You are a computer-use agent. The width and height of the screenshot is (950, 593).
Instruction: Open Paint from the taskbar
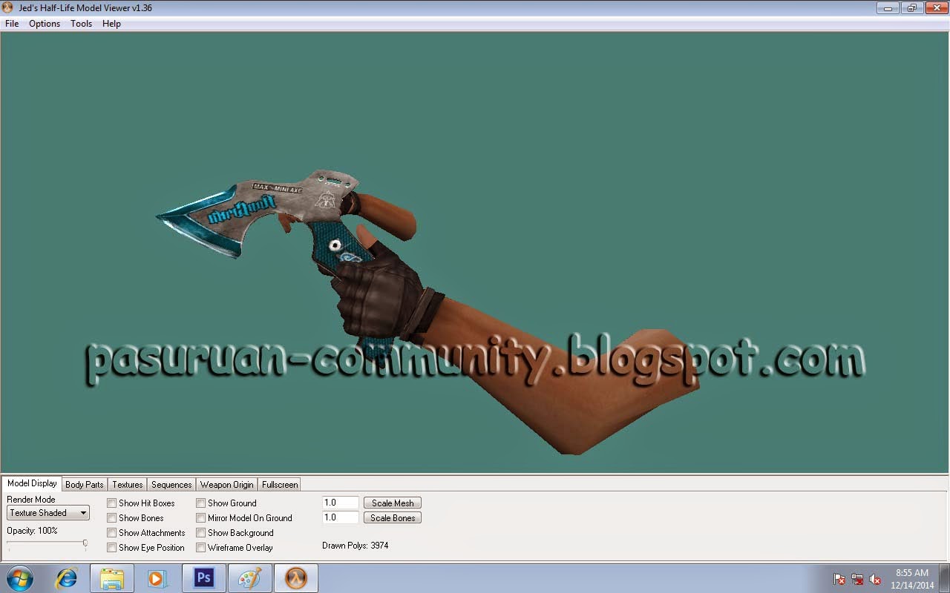coord(249,578)
